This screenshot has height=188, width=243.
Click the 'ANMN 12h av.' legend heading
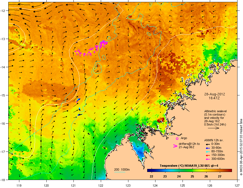click(214, 140)
